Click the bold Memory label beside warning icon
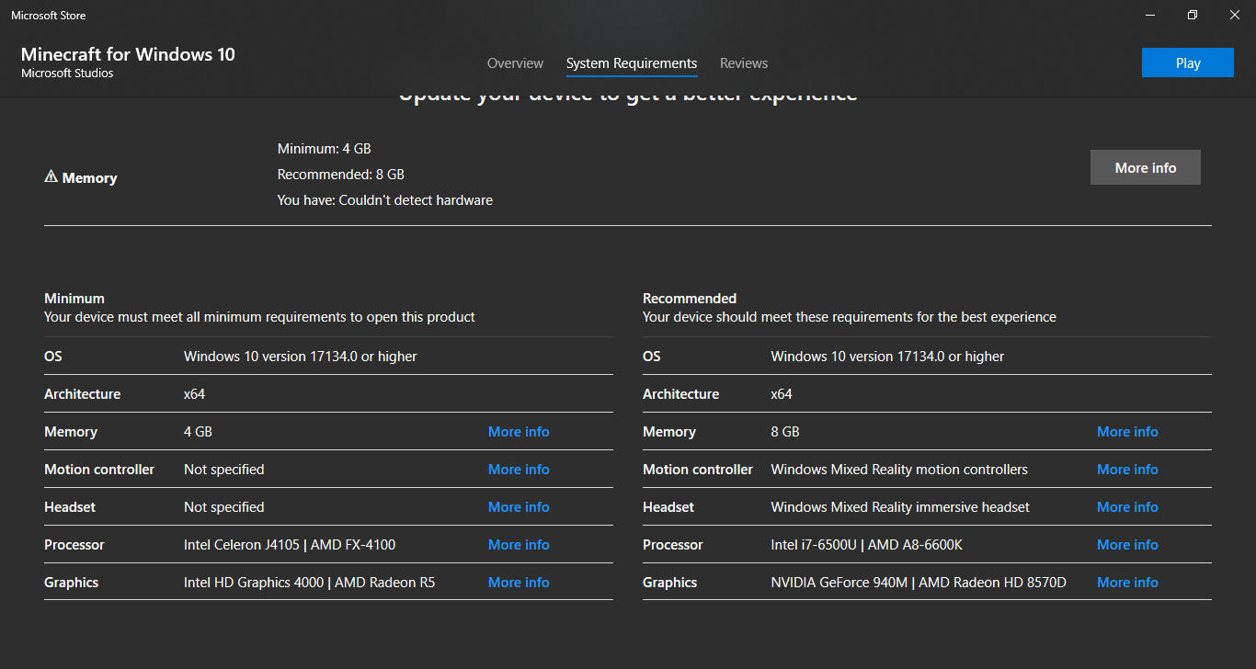 [89, 178]
